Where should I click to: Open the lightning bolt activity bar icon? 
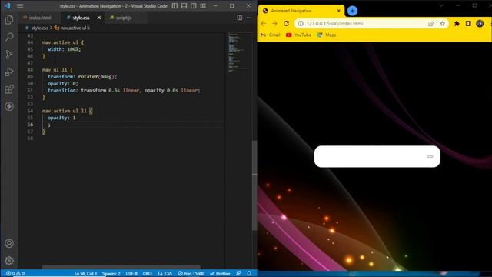pos(9,106)
